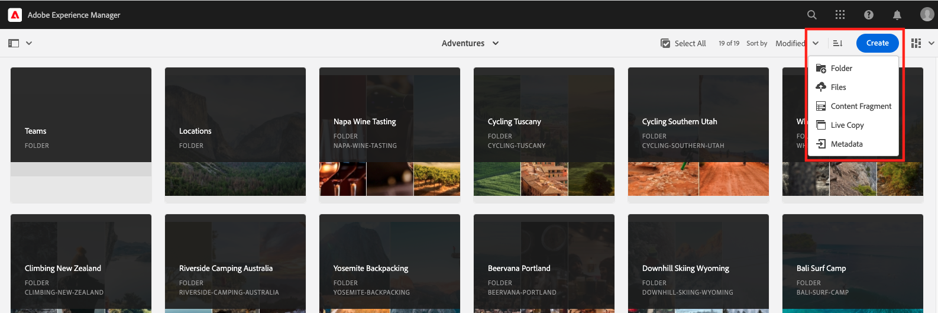The width and height of the screenshot is (938, 313).
Task: Open the notifications bell icon
Action: [x=897, y=15]
